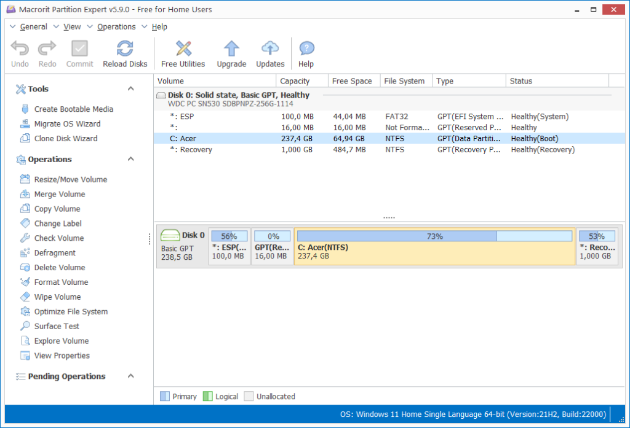Collapse the Operations section
The image size is (630, 428).
129,159
